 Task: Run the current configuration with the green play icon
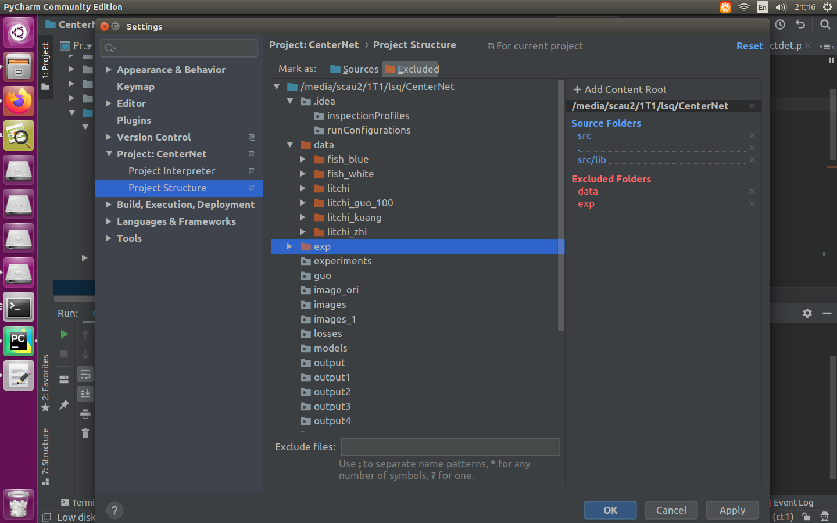pyautogui.click(x=64, y=335)
